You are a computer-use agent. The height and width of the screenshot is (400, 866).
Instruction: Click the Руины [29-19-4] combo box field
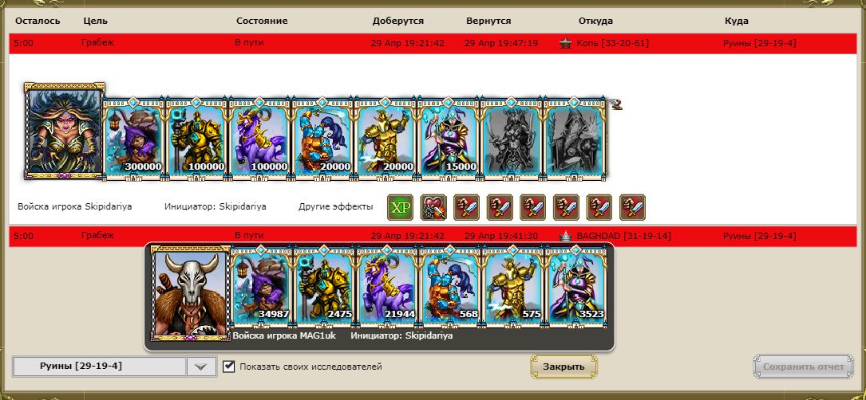pos(114,367)
